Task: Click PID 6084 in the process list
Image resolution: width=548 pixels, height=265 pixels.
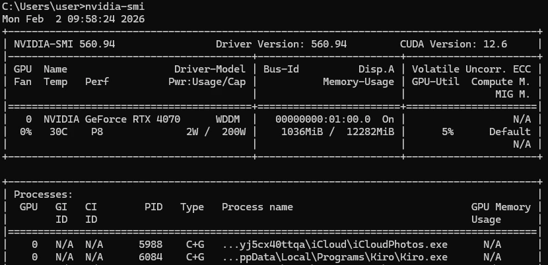Action: 151,257
